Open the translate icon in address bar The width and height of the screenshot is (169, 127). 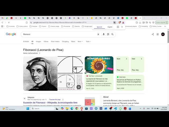(114, 22)
